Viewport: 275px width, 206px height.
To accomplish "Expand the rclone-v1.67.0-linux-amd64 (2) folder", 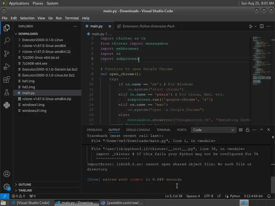I will 47,52.
